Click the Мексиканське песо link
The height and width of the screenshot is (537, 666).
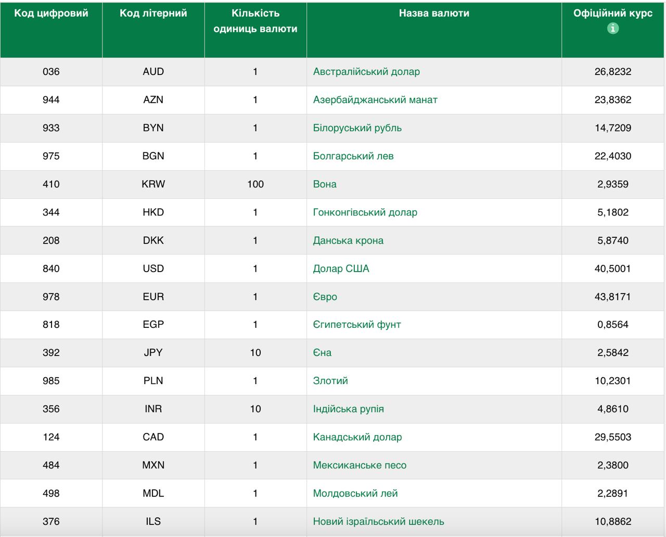(360, 465)
